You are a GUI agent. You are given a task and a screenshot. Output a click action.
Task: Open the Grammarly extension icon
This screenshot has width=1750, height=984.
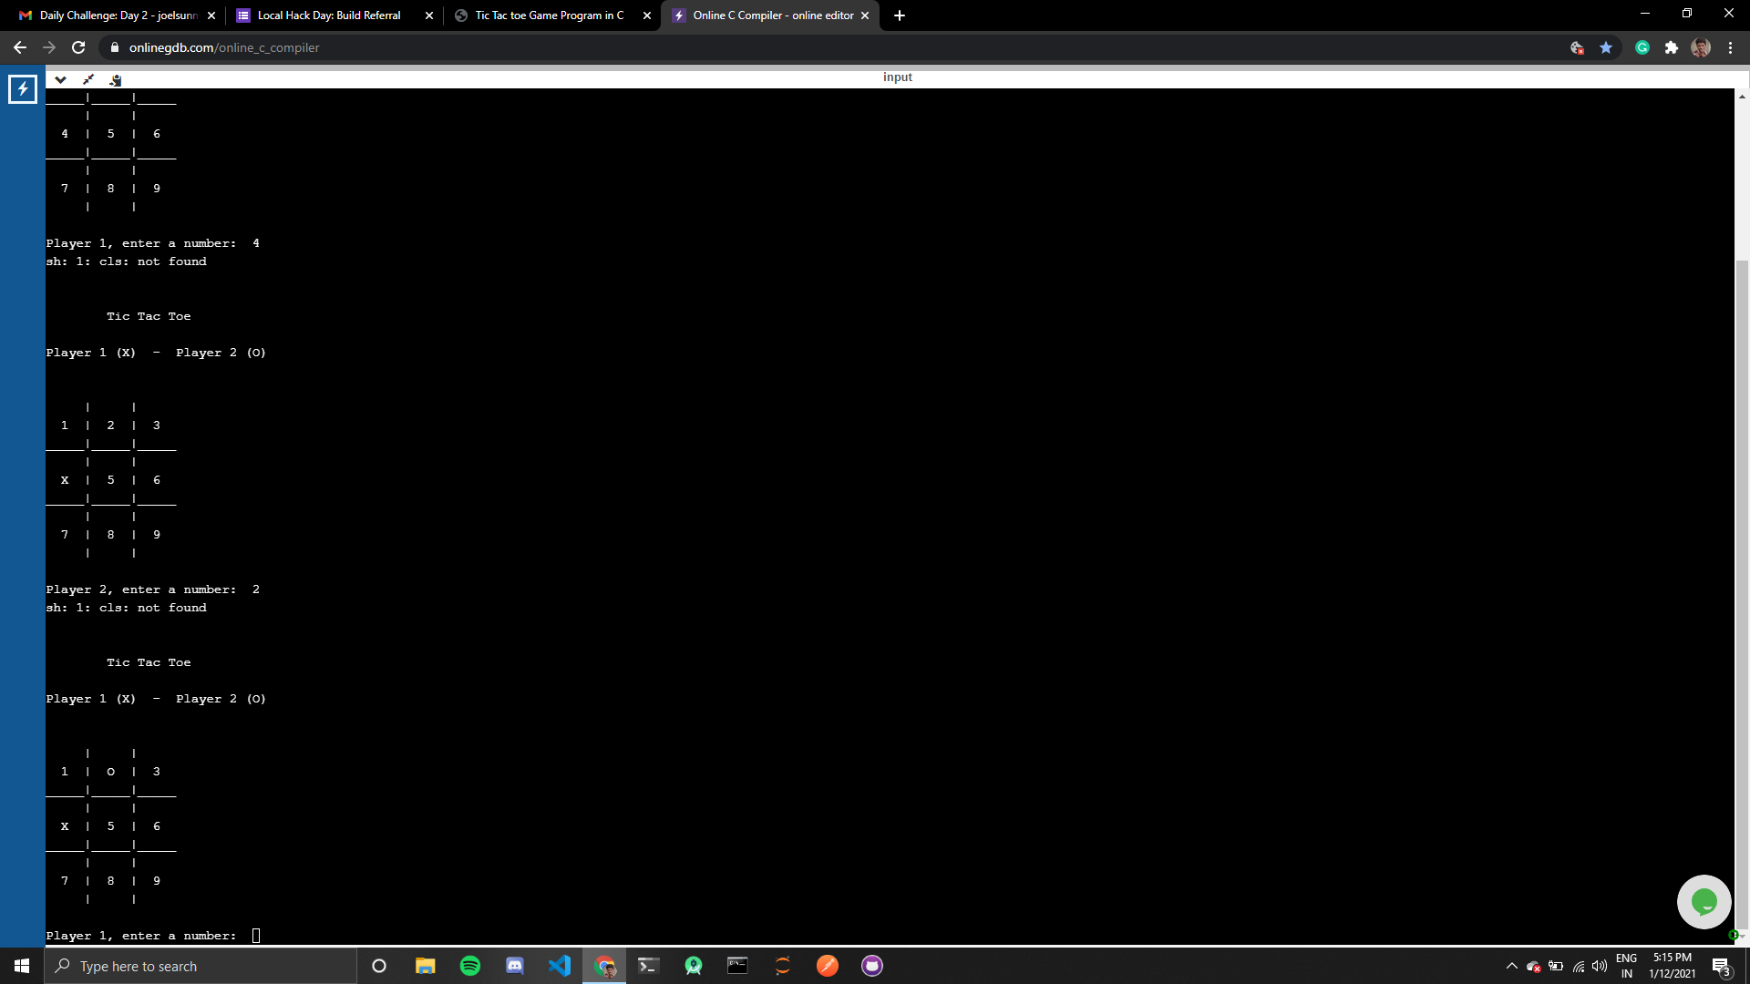1642,47
